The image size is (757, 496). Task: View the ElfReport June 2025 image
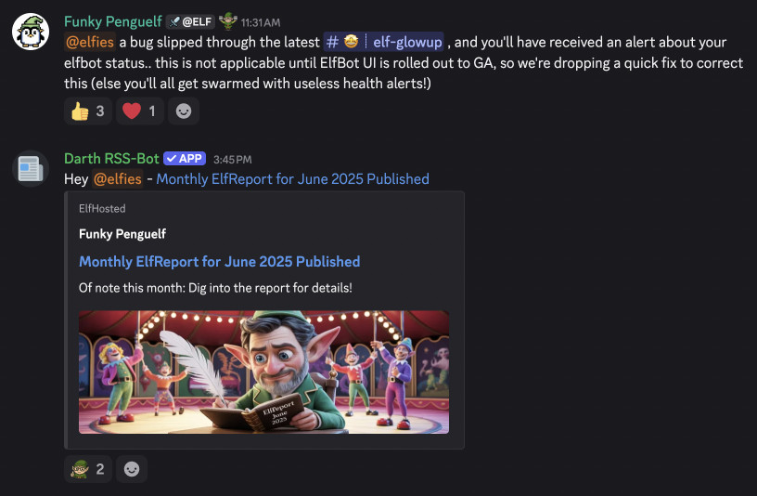coord(263,372)
